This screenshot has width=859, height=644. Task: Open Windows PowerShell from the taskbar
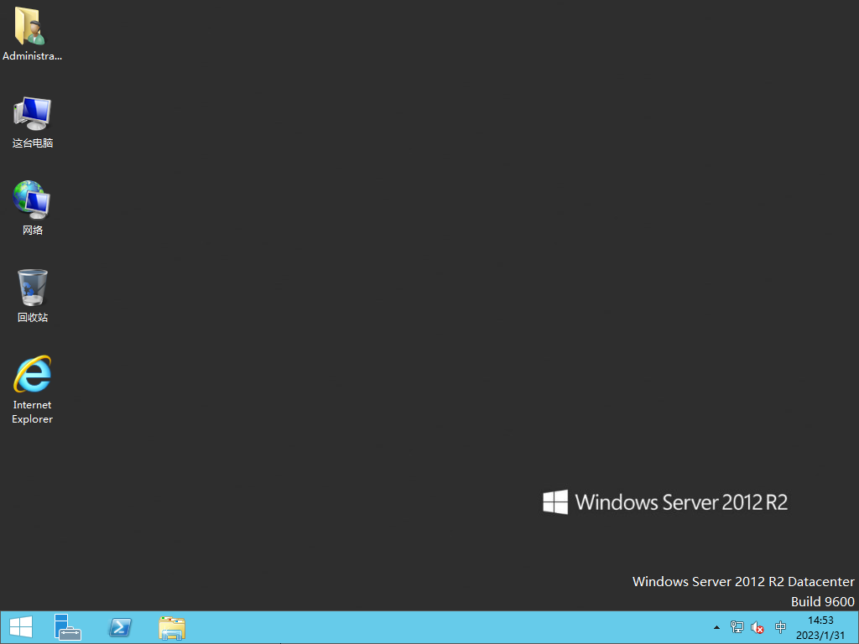point(120,627)
